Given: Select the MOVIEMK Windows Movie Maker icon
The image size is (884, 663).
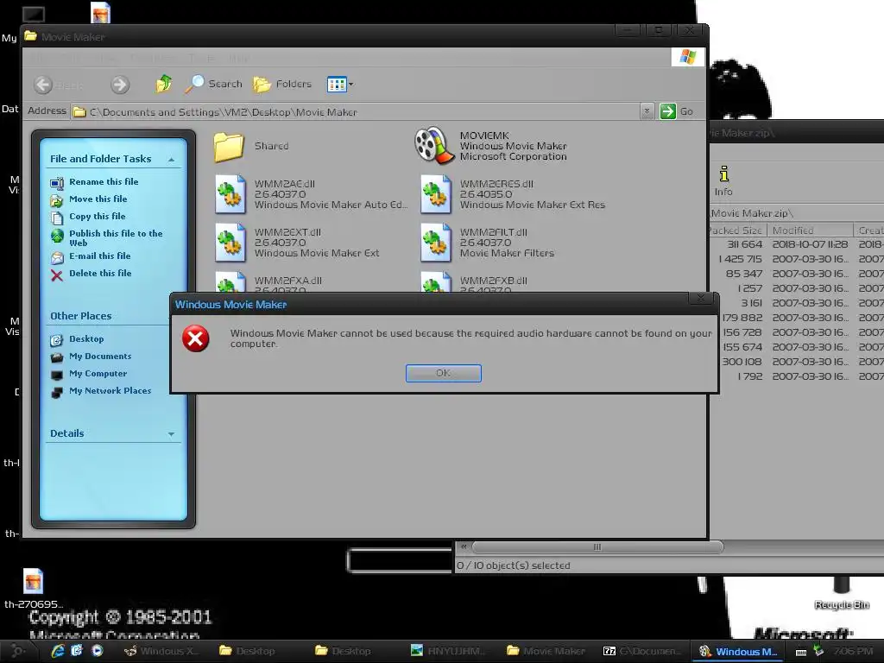Looking at the screenshot, I should [x=434, y=145].
